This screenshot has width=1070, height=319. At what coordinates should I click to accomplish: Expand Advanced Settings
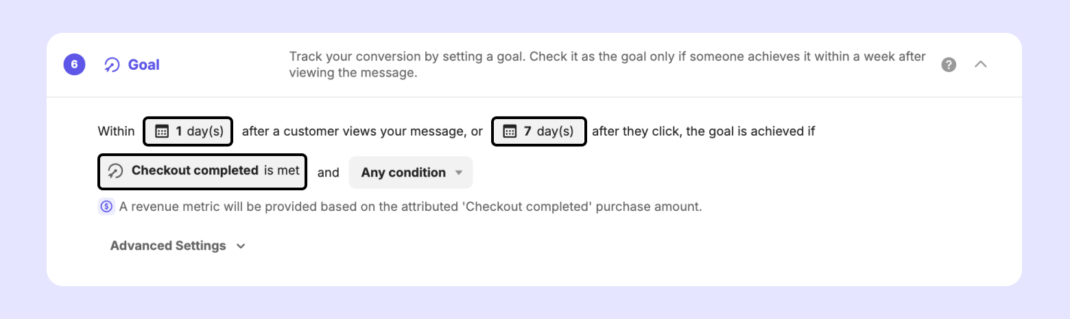pos(168,246)
